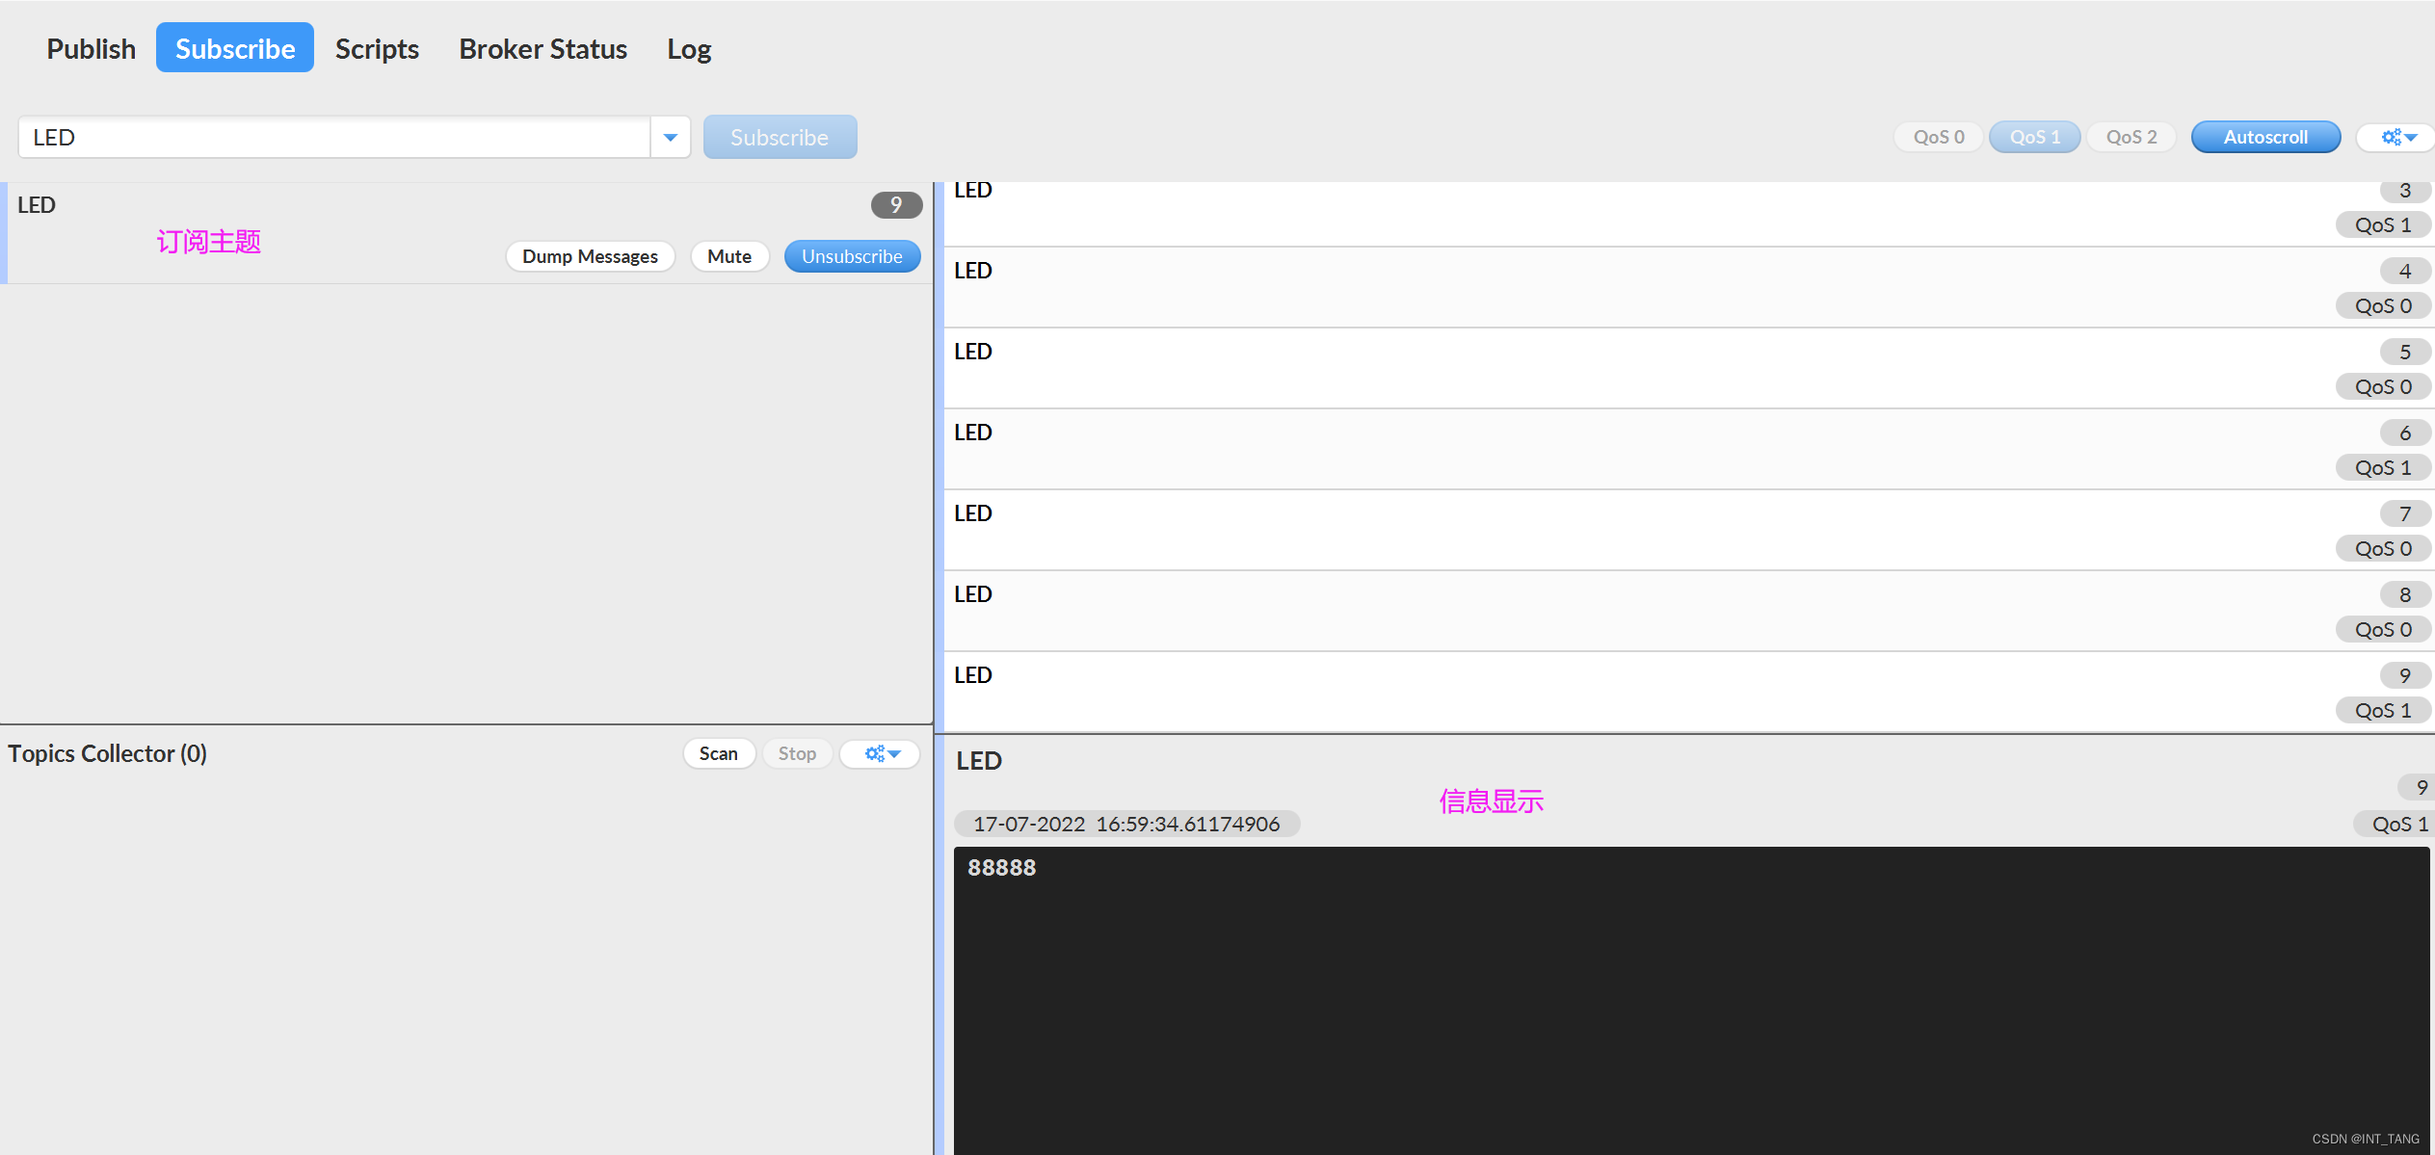Screen dimensions: 2435x1155
Task: Open the Broker Status tab
Action: click(x=543, y=49)
